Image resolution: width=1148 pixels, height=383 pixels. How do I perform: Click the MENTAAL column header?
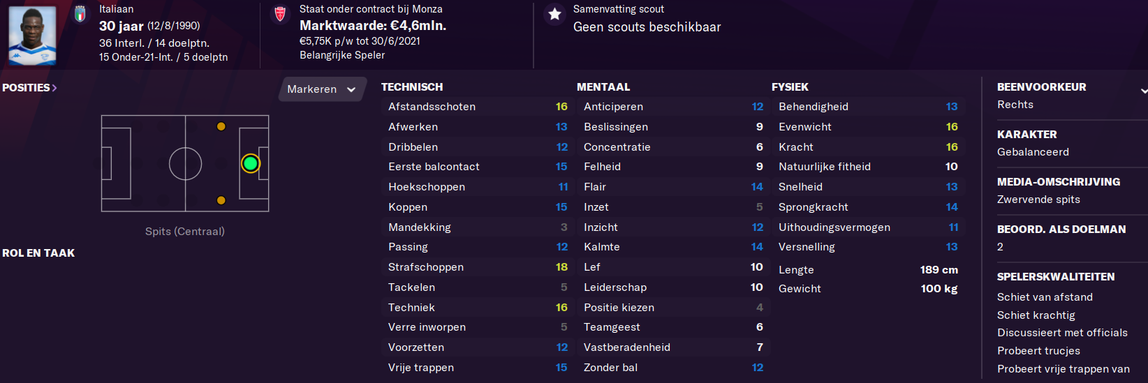[x=603, y=87]
